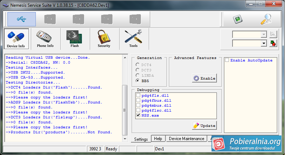Switch to the Device Maintenance tab
The height and width of the screenshot is (155, 285).
pyautogui.click(x=186, y=139)
